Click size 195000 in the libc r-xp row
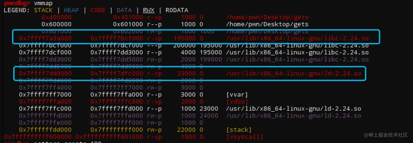413x143 pixels. (x=185, y=38)
